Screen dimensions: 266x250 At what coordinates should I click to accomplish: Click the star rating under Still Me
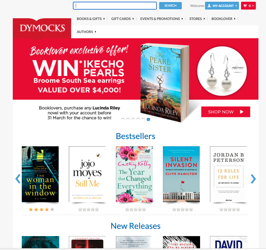89,210
